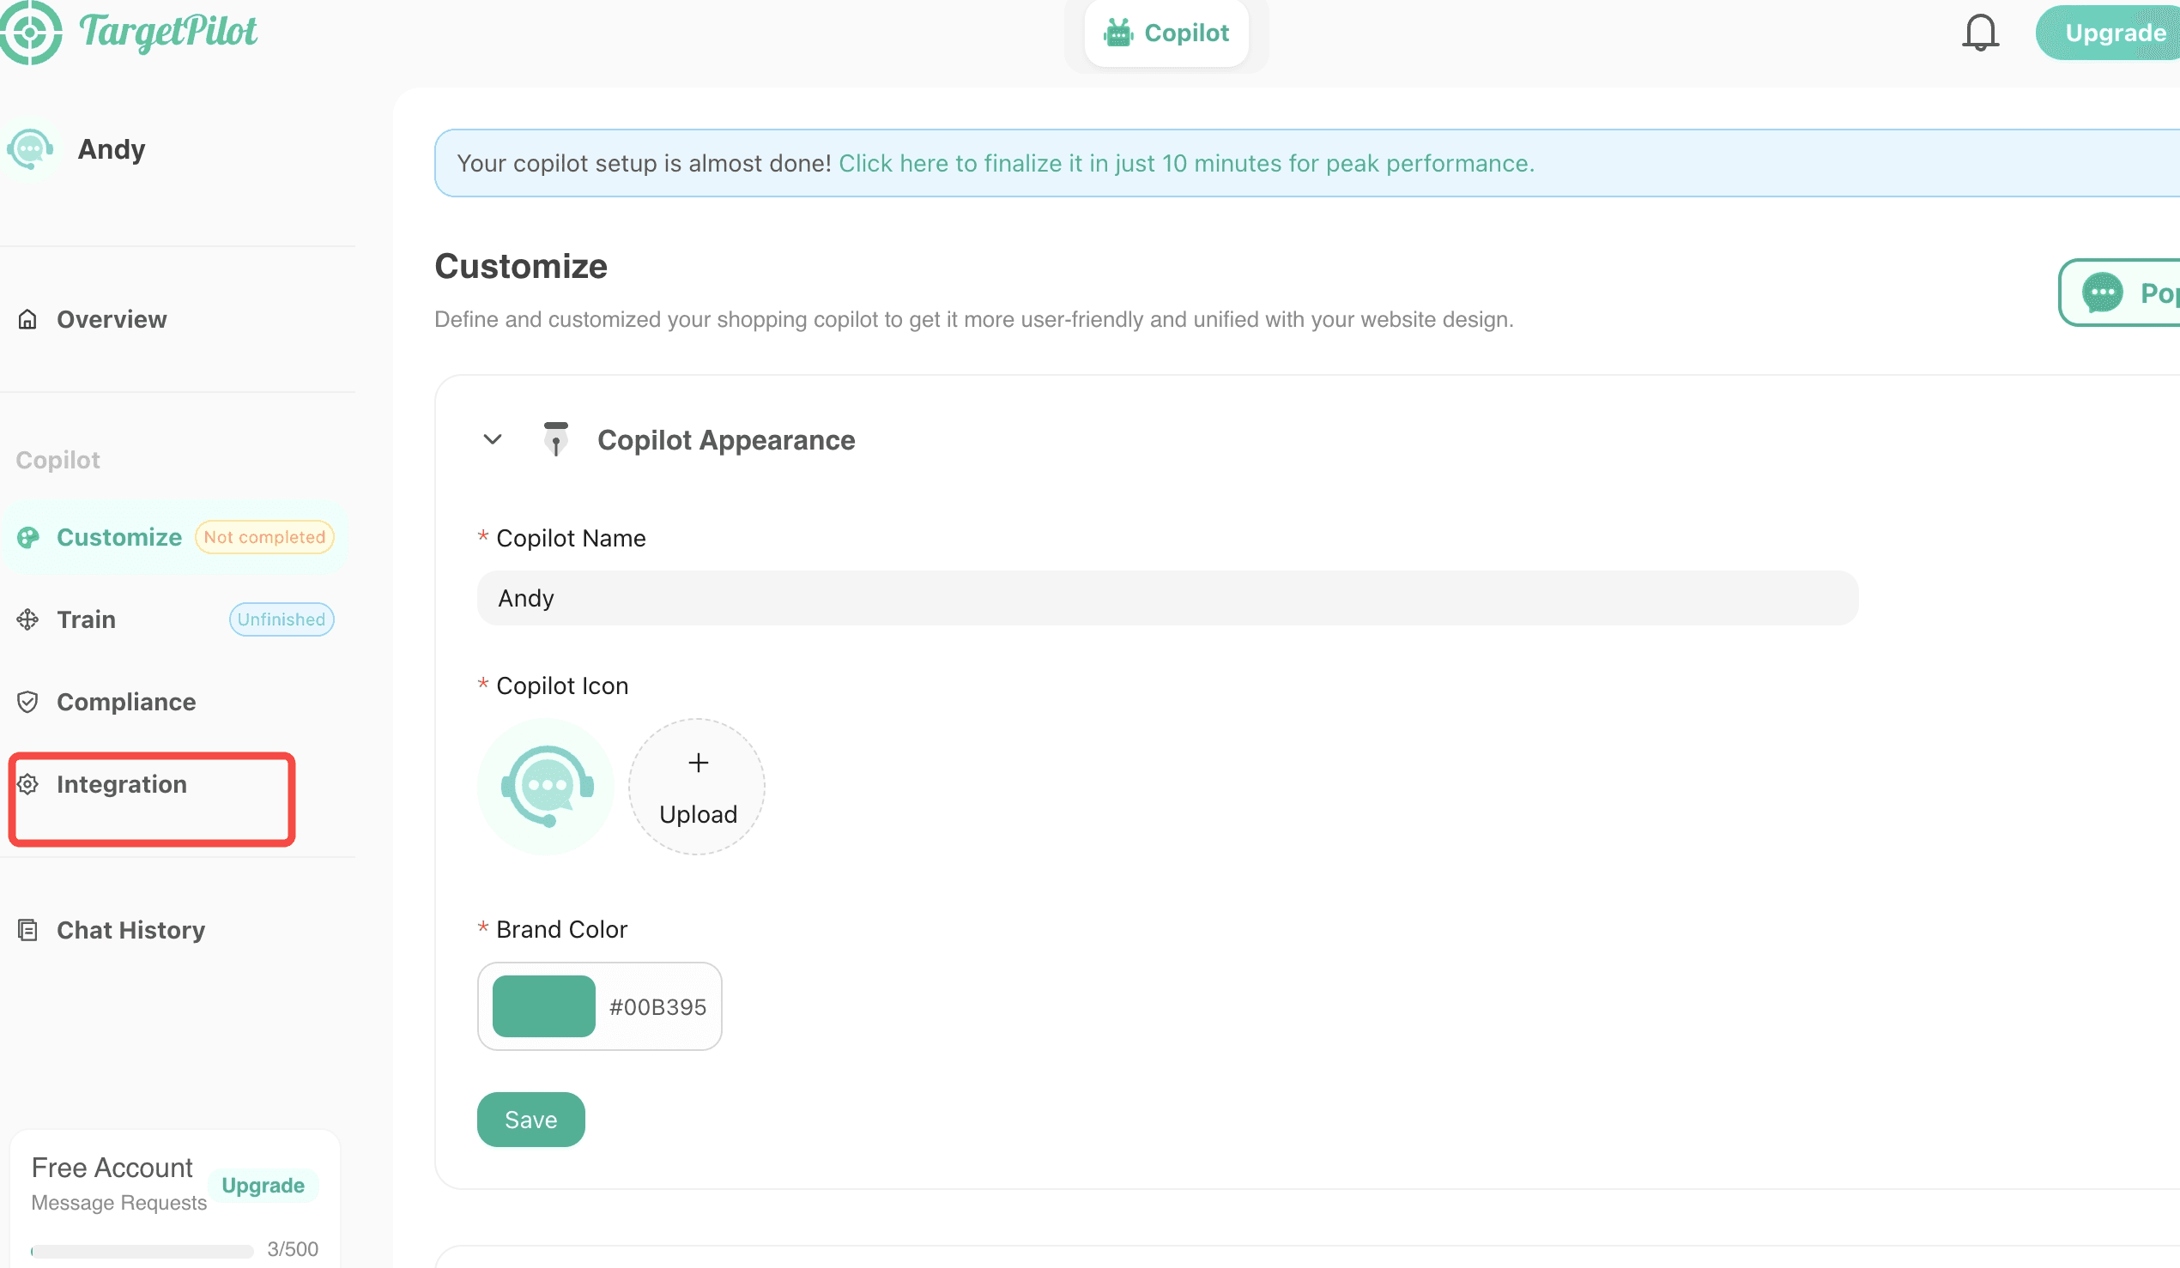
Task: Click the top-right Upgrade button
Action: click(x=2114, y=33)
